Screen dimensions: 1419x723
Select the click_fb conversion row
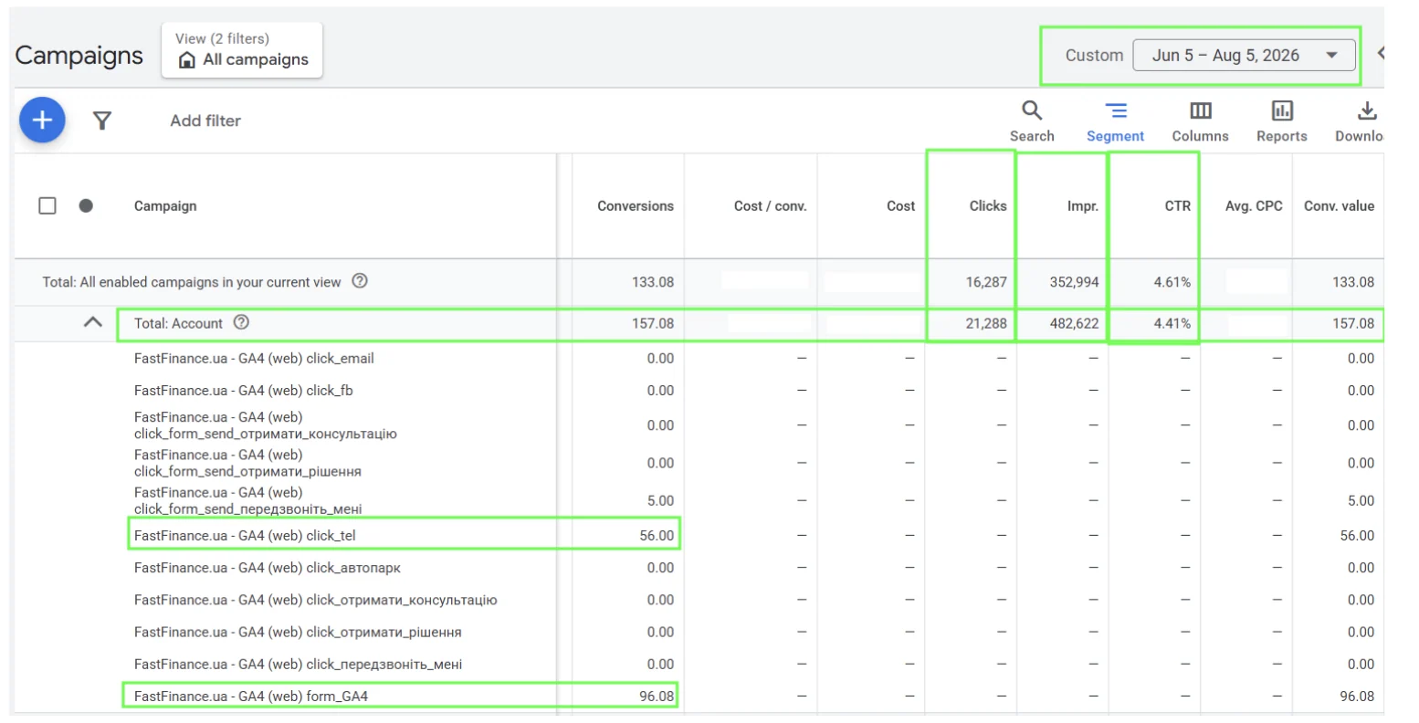(699, 391)
